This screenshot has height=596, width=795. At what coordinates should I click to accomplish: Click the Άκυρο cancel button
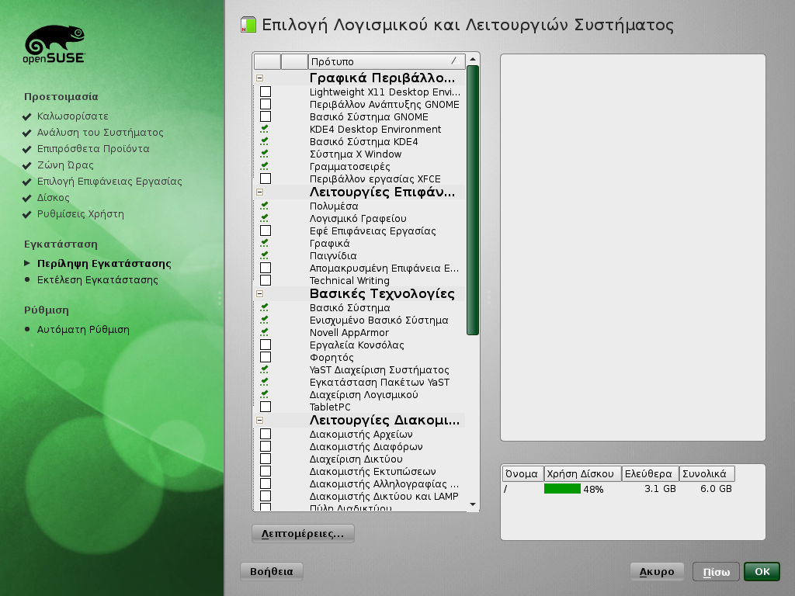pos(657,572)
